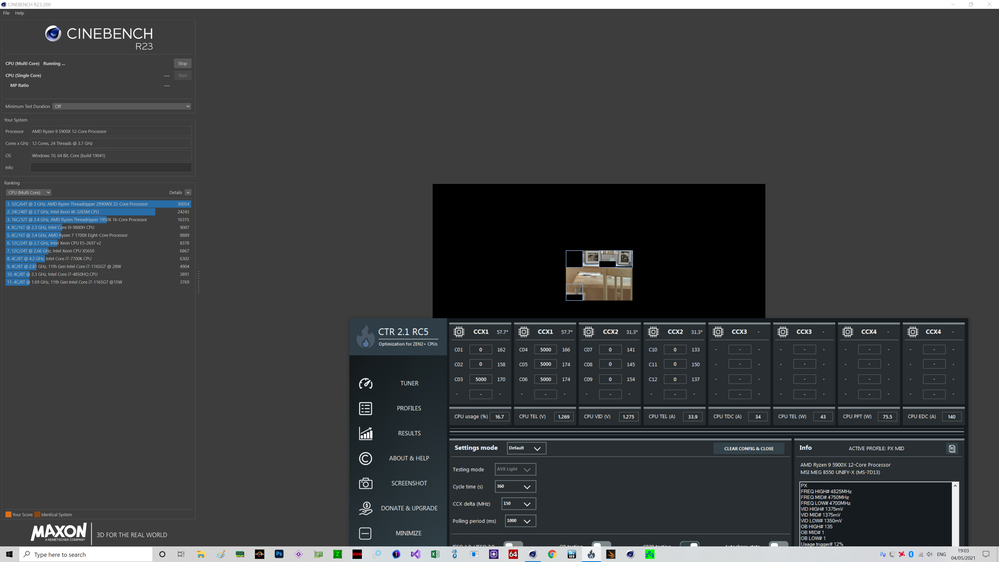999x562 pixels.
Task: Open the Help menu
Action: pyautogui.click(x=20, y=13)
